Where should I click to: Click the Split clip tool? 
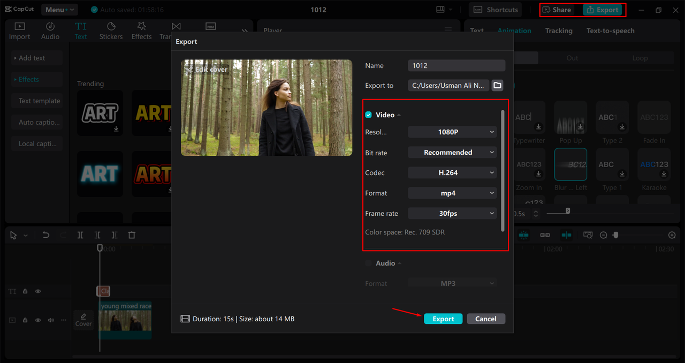[x=80, y=235]
